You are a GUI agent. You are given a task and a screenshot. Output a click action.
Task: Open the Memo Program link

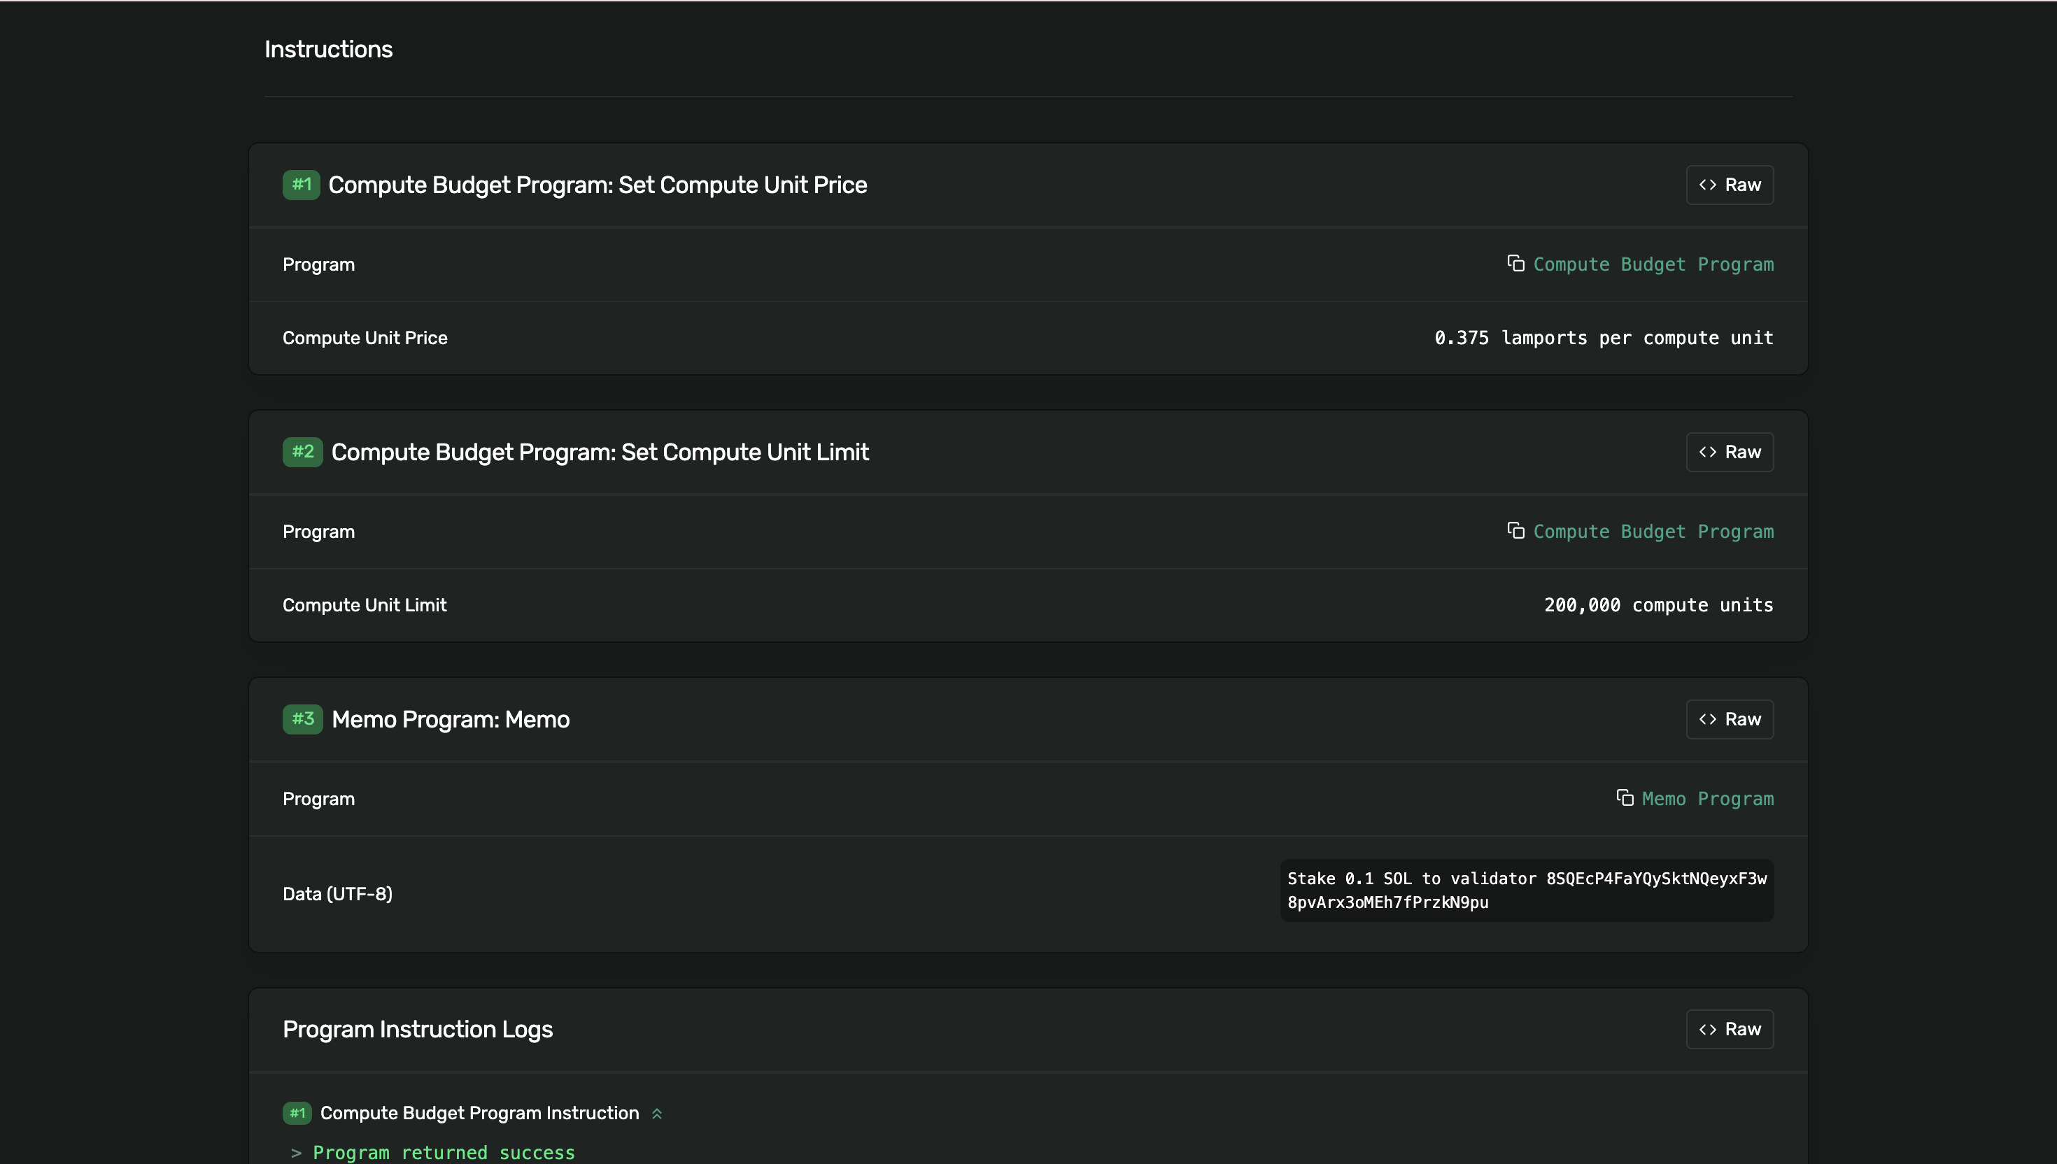pyautogui.click(x=1707, y=799)
